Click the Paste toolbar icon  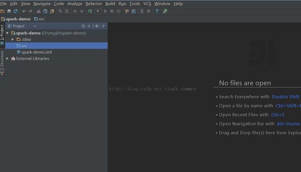[x=52, y=11]
